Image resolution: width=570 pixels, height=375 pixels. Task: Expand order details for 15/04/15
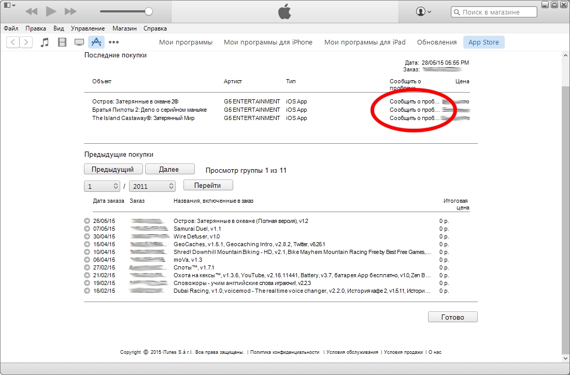click(x=87, y=244)
